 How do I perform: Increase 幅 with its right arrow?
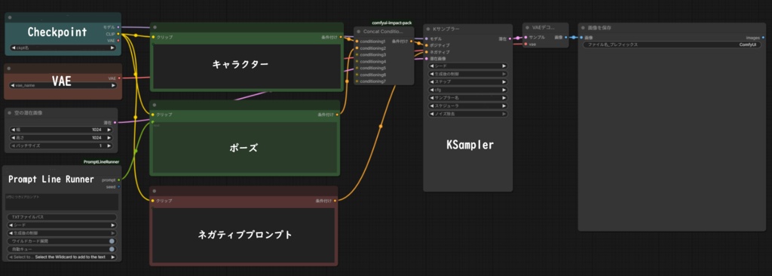pyautogui.click(x=109, y=130)
